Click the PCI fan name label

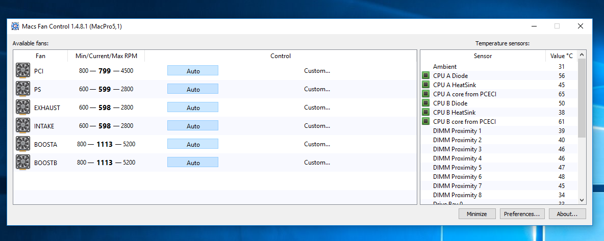(x=38, y=71)
